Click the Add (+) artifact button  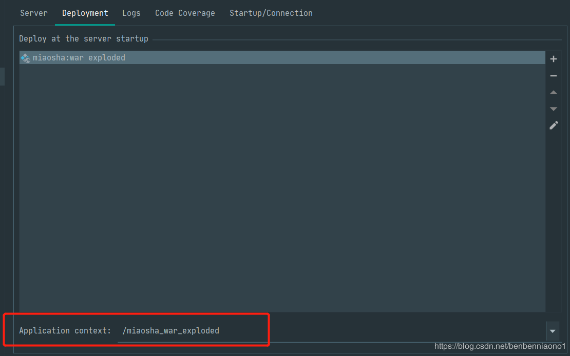click(x=554, y=59)
